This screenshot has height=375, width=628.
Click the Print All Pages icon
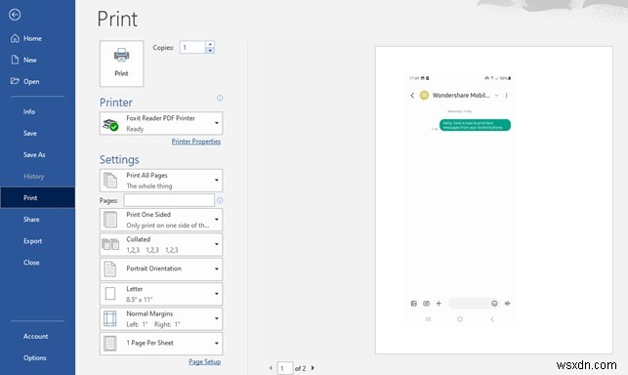tap(110, 181)
